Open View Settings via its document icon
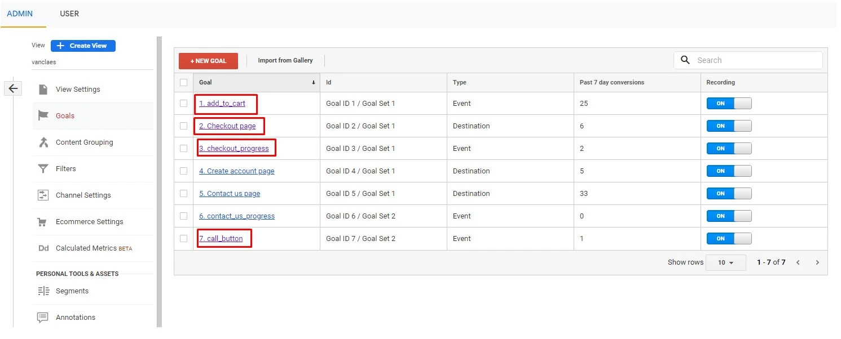 (x=42, y=89)
